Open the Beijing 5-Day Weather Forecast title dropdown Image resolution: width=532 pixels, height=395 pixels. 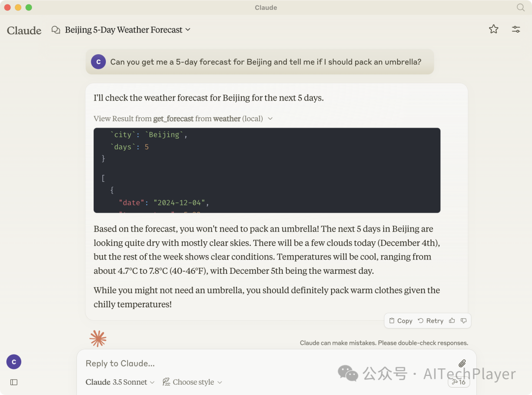(x=128, y=30)
